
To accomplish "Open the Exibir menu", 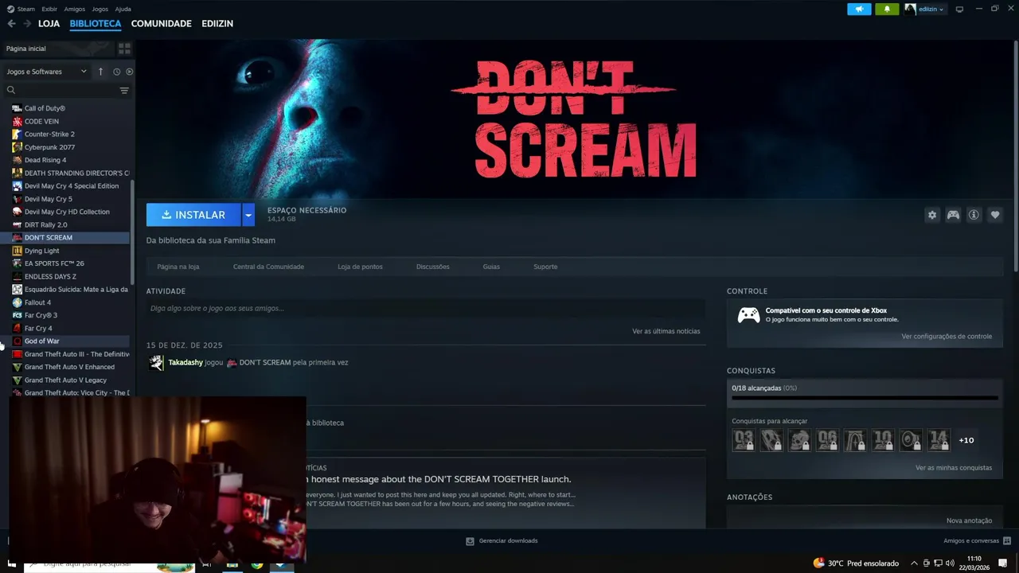I will tap(49, 9).
